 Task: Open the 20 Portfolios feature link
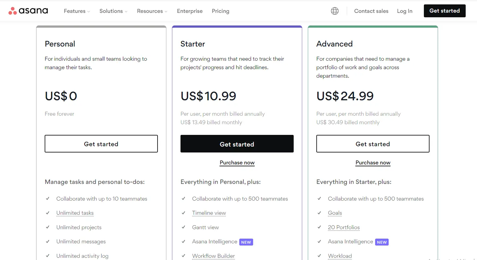tap(344, 227)
